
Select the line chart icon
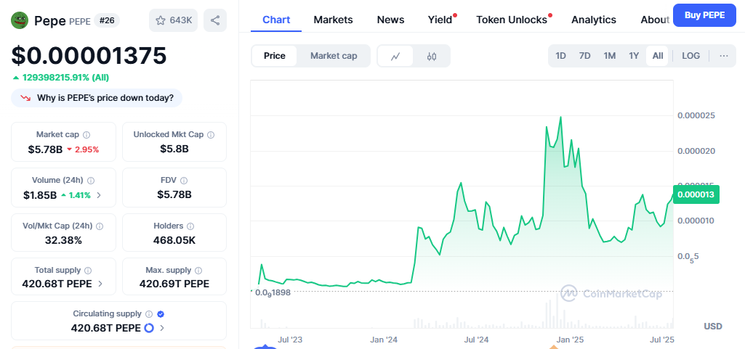pos(395,56)
